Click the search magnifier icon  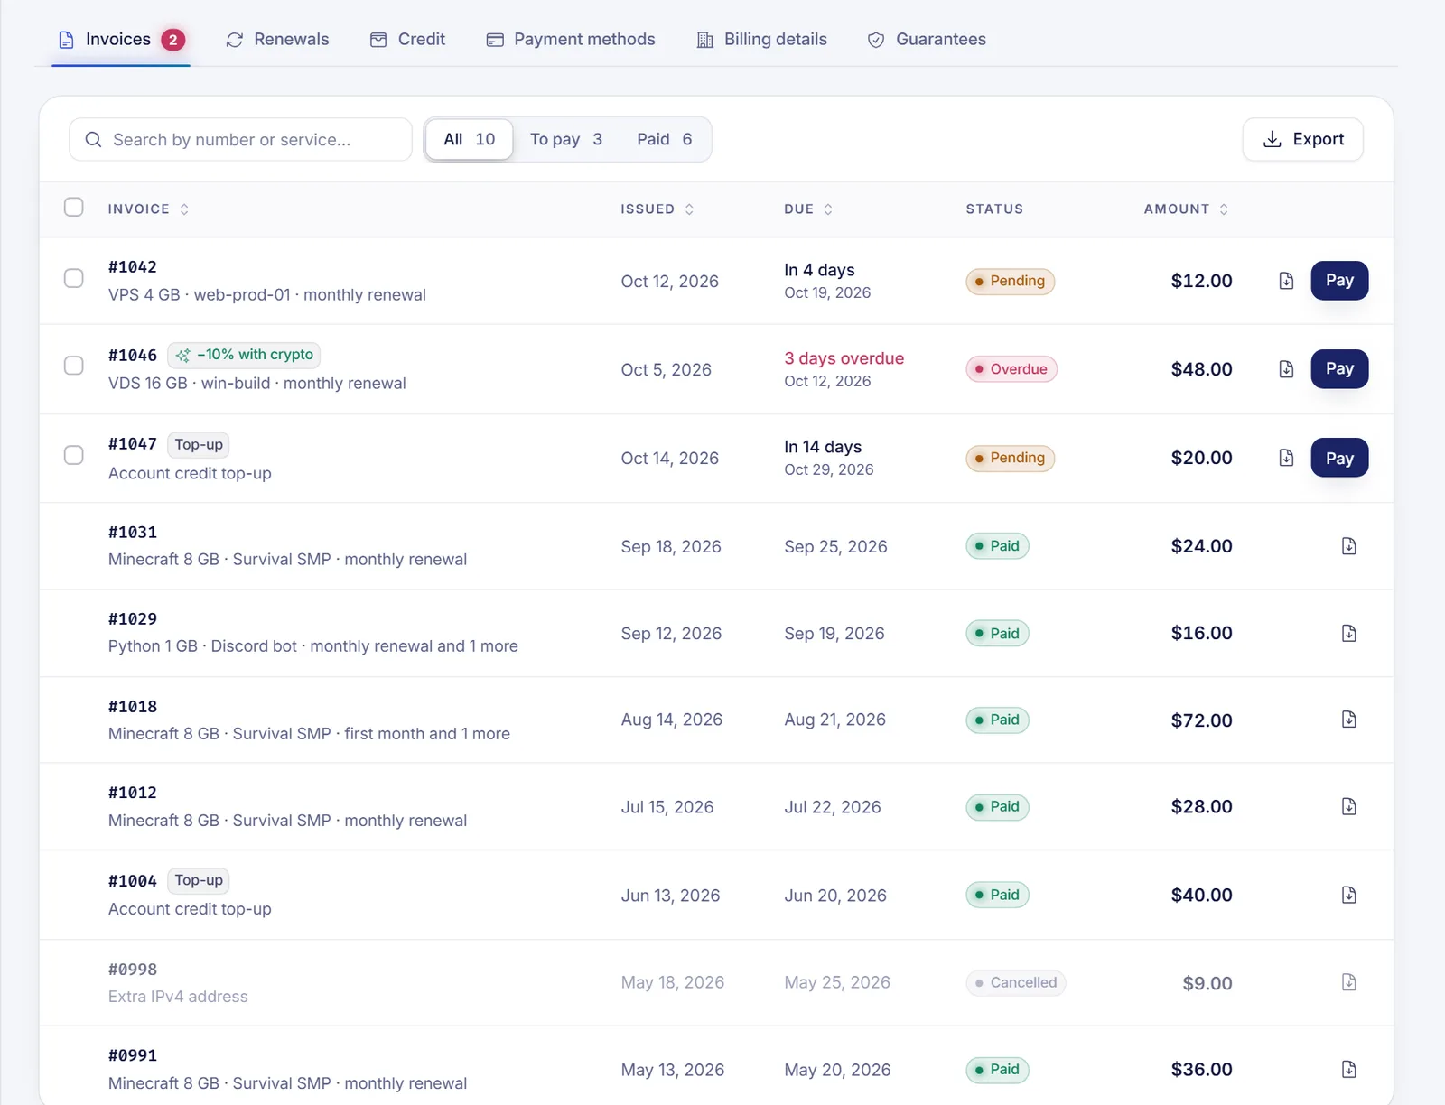93,140
